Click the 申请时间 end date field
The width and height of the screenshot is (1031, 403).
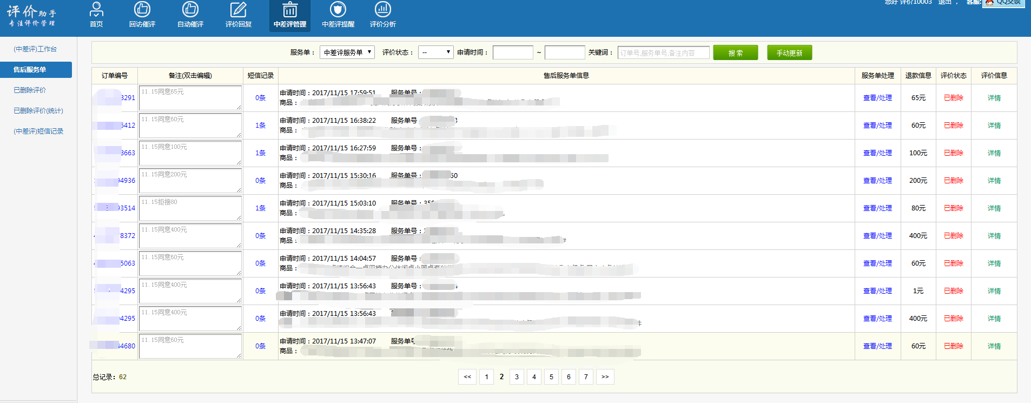click(x=565, y=52)
